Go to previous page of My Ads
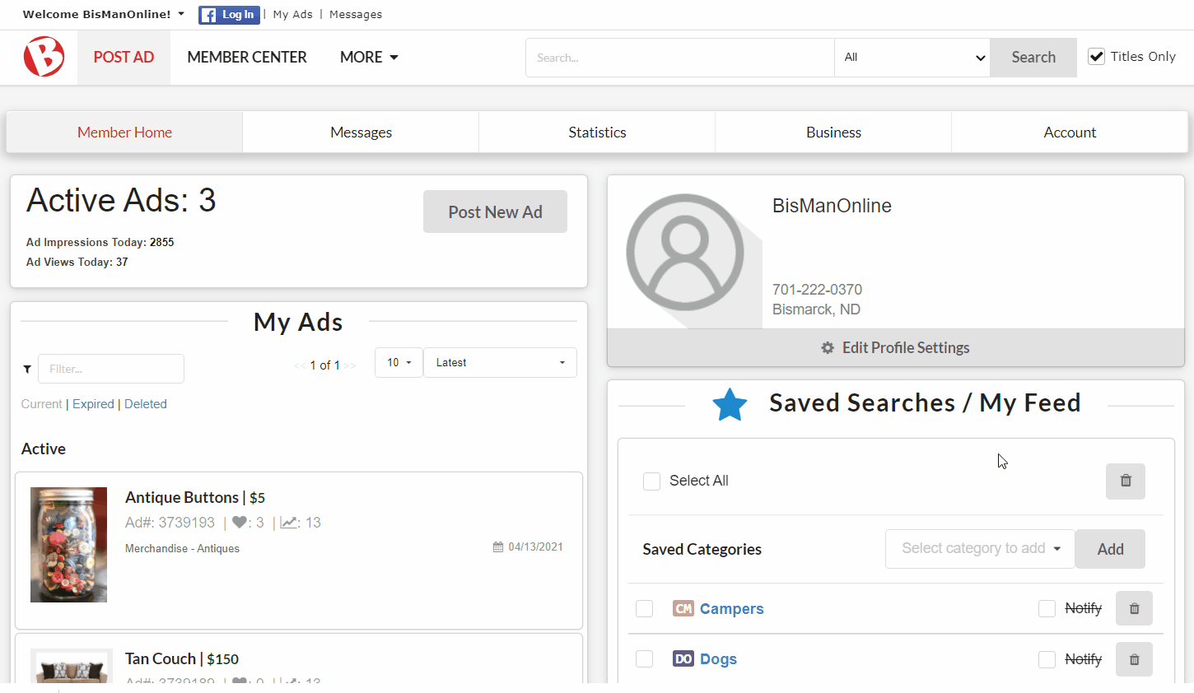This screenshot has height=693, width=1194. [x=300, y=365]
